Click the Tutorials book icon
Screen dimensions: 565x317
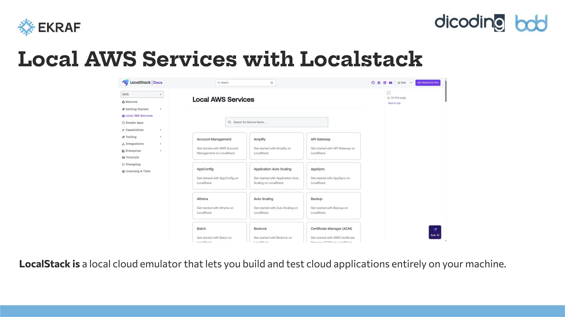123,157
